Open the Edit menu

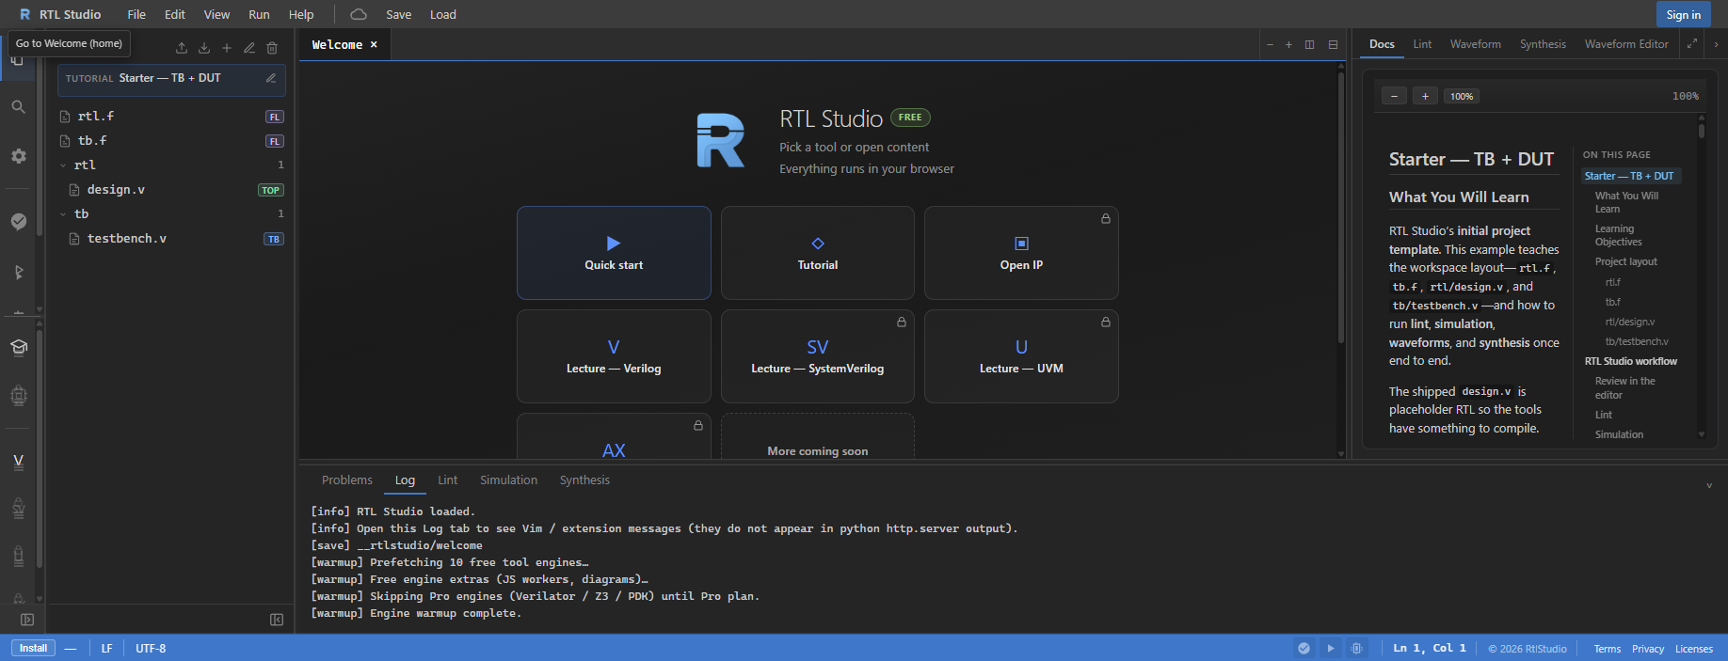175,14
